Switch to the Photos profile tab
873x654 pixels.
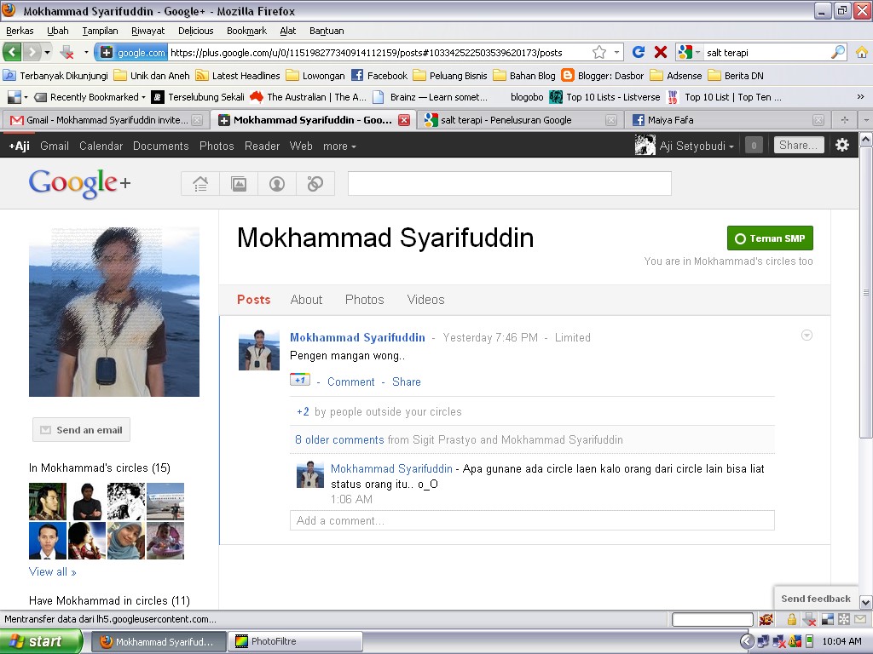coord(365,300)
